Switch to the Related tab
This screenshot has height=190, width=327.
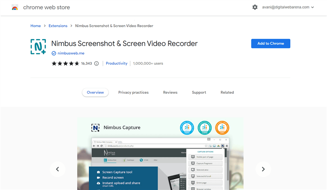(x=227, y=93)
